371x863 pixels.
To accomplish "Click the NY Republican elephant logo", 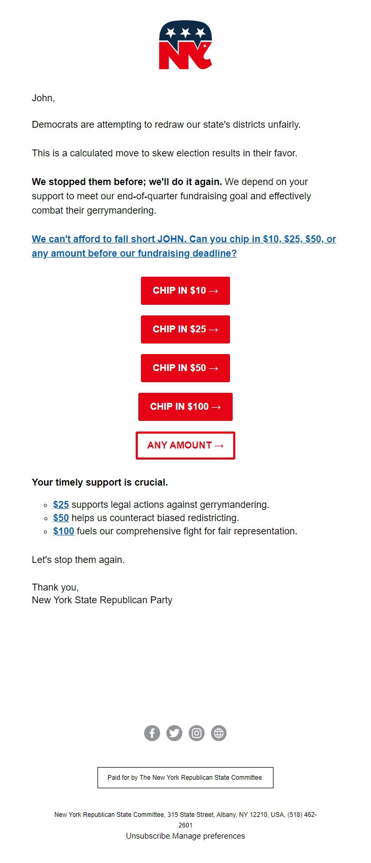I will point(185,45).
